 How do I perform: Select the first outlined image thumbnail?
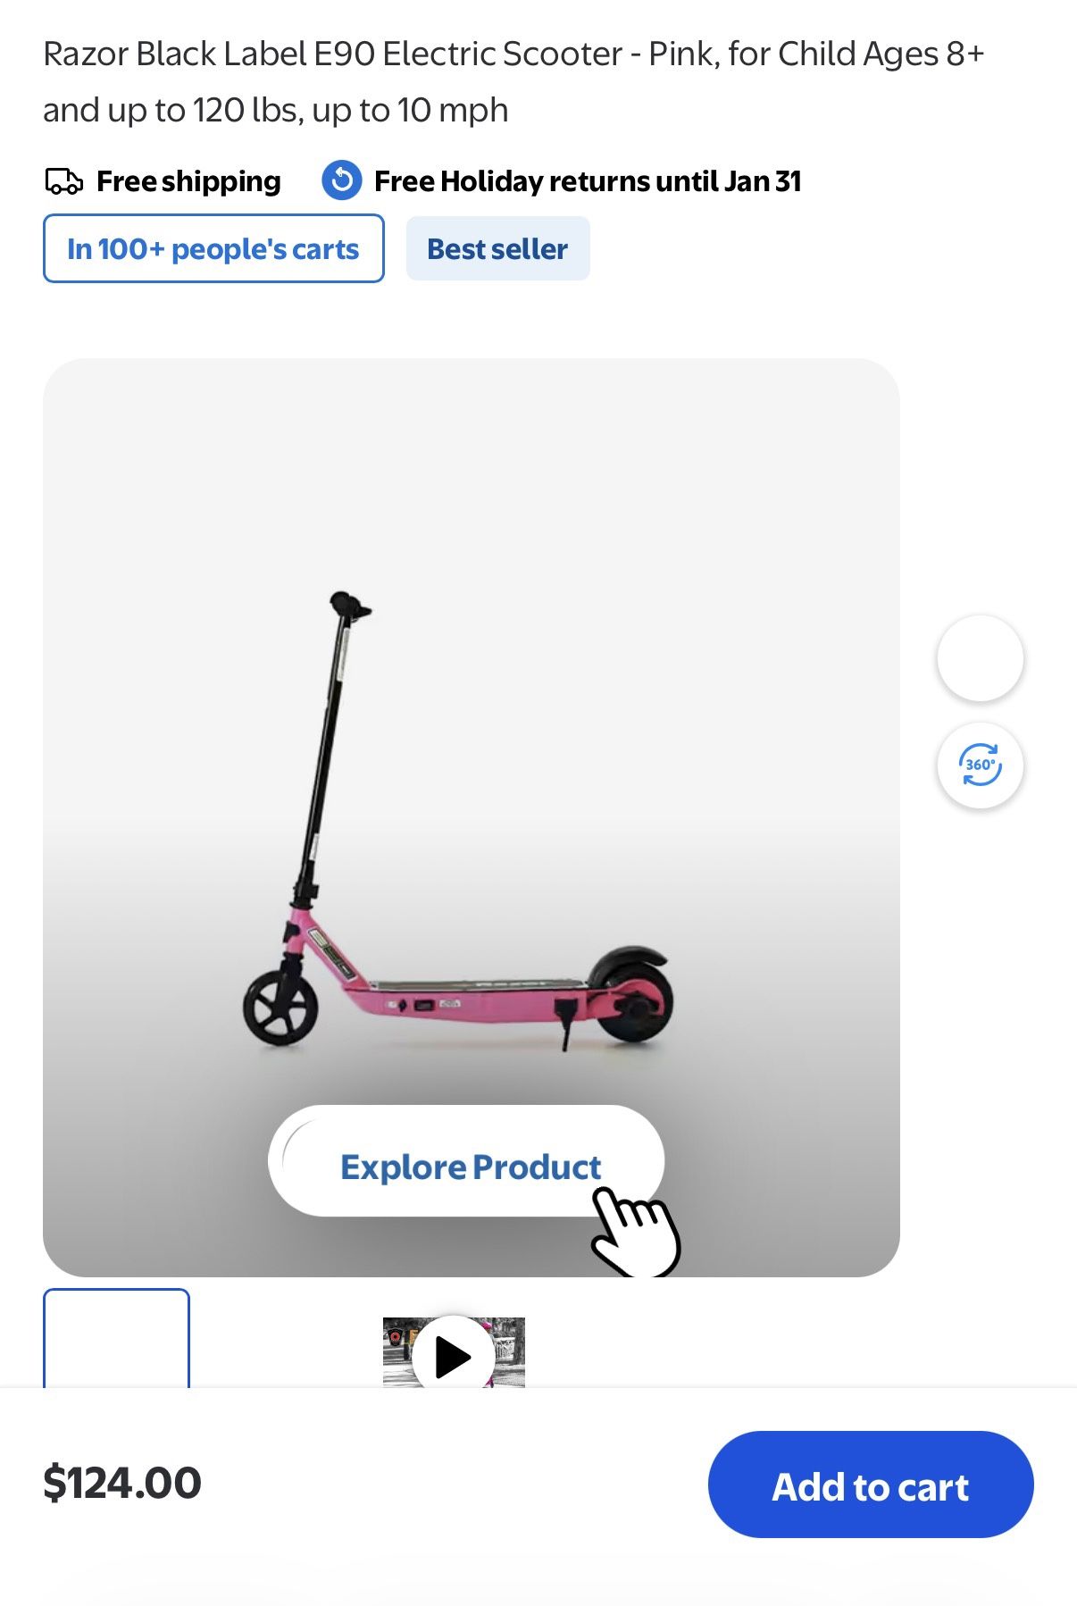click(116, 1338)
